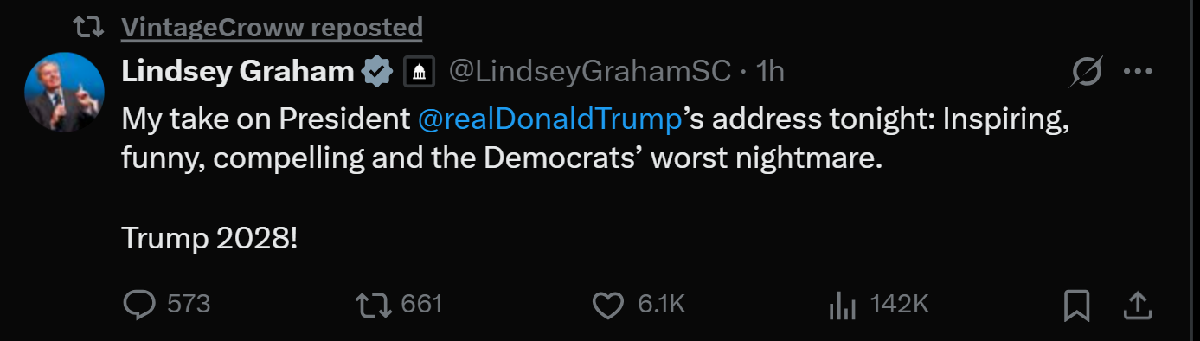This screenshot has height=341, width=1200.
Task: Click the repost arrows icon beside VintageCroww
Action: tap(87, 28)
